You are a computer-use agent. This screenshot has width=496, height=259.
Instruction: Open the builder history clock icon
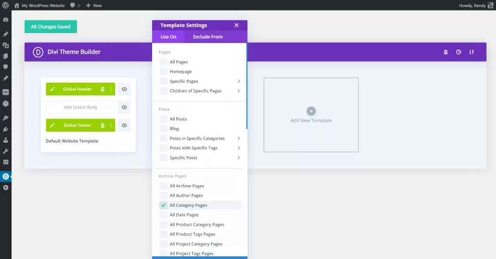tap(459, 52)
